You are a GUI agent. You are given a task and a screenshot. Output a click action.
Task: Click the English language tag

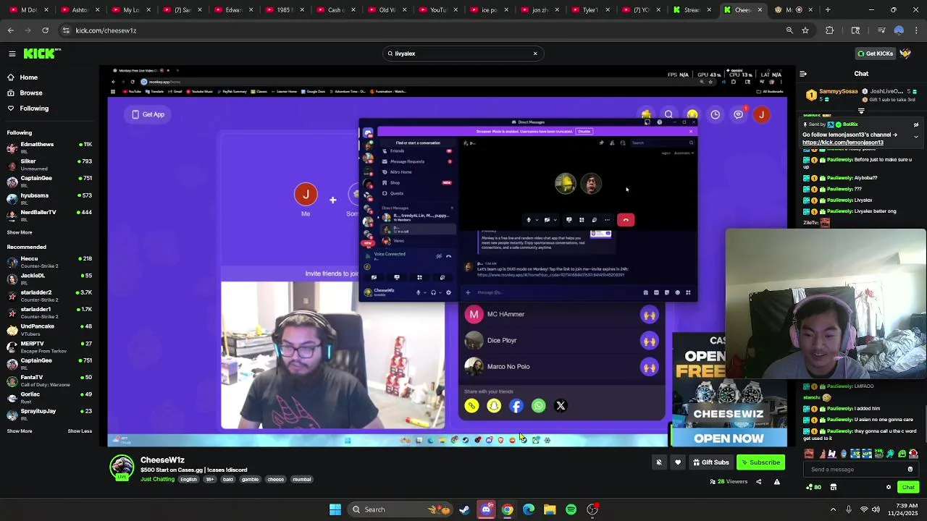coord(188,479)
